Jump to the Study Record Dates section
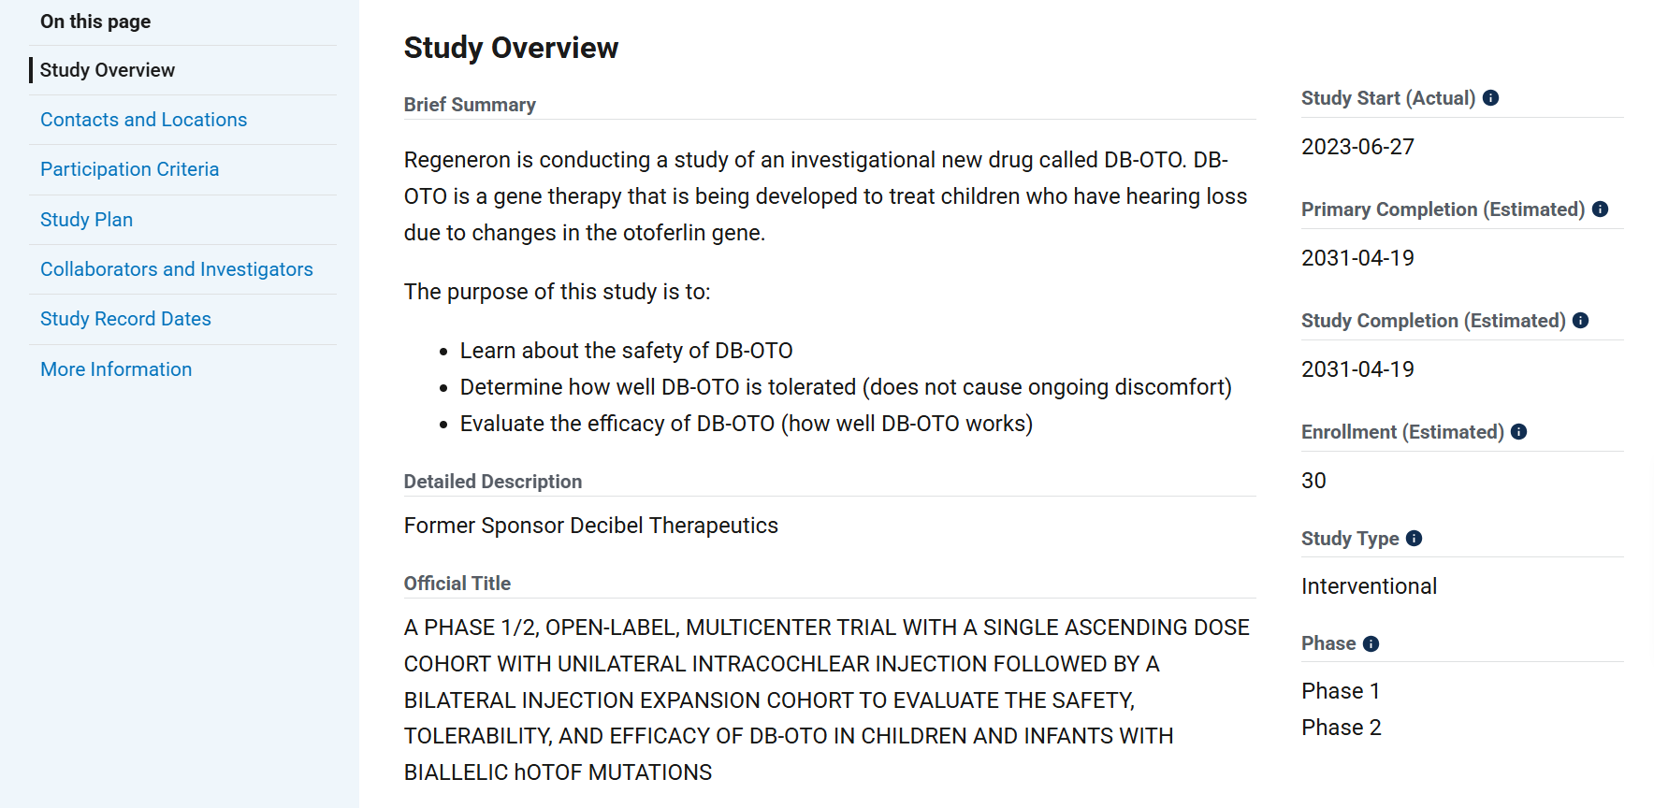The image size is (1654, 808). pos(125,319)
